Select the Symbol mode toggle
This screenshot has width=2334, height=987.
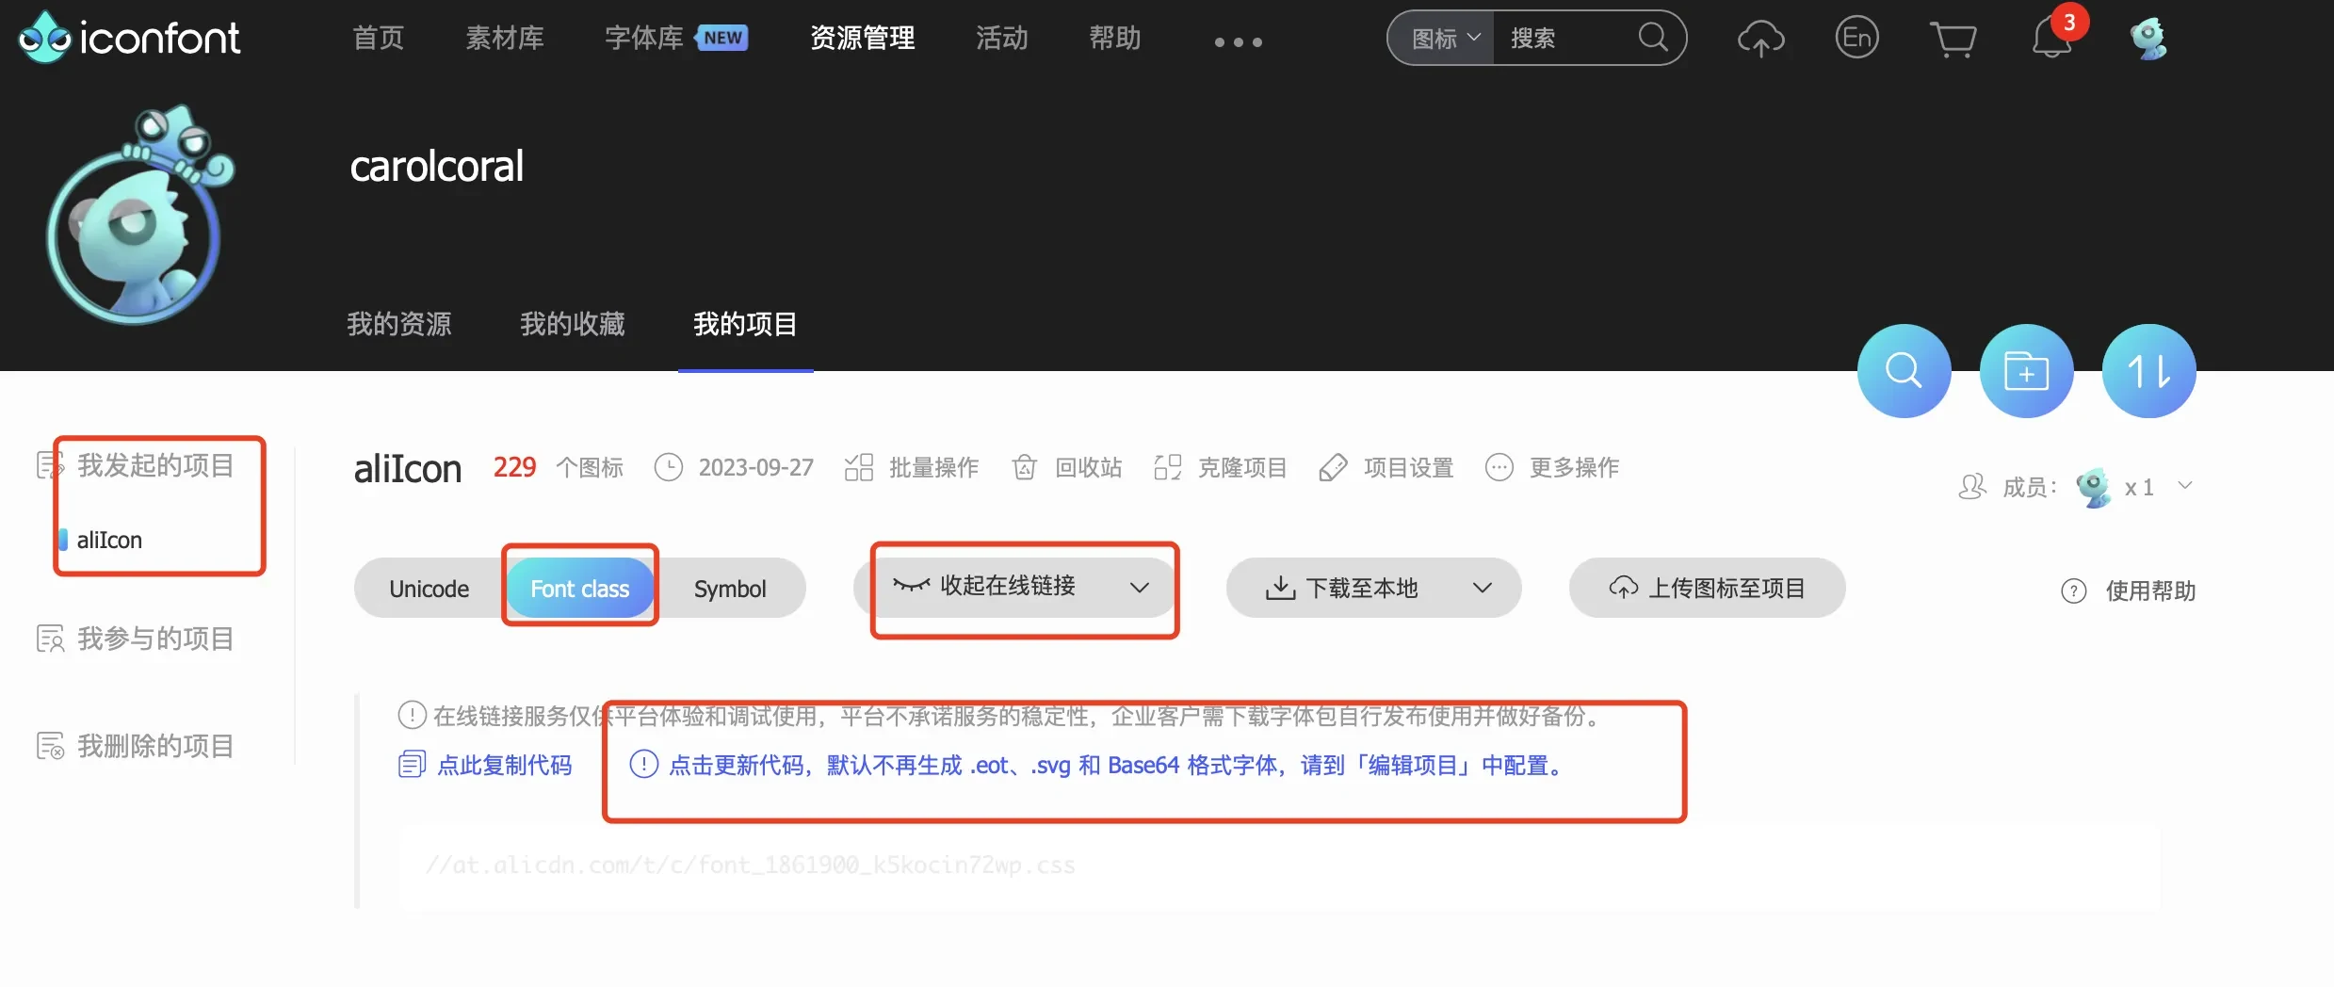click(730, 589)
